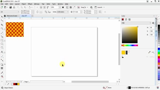Select the Transparency tool
Viewport: 160px width, 90px height.
pos(2,68)
